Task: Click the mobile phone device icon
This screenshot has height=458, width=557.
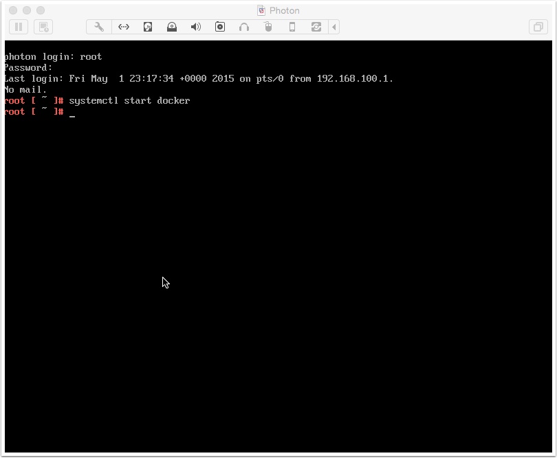Action: click(292, 27)
